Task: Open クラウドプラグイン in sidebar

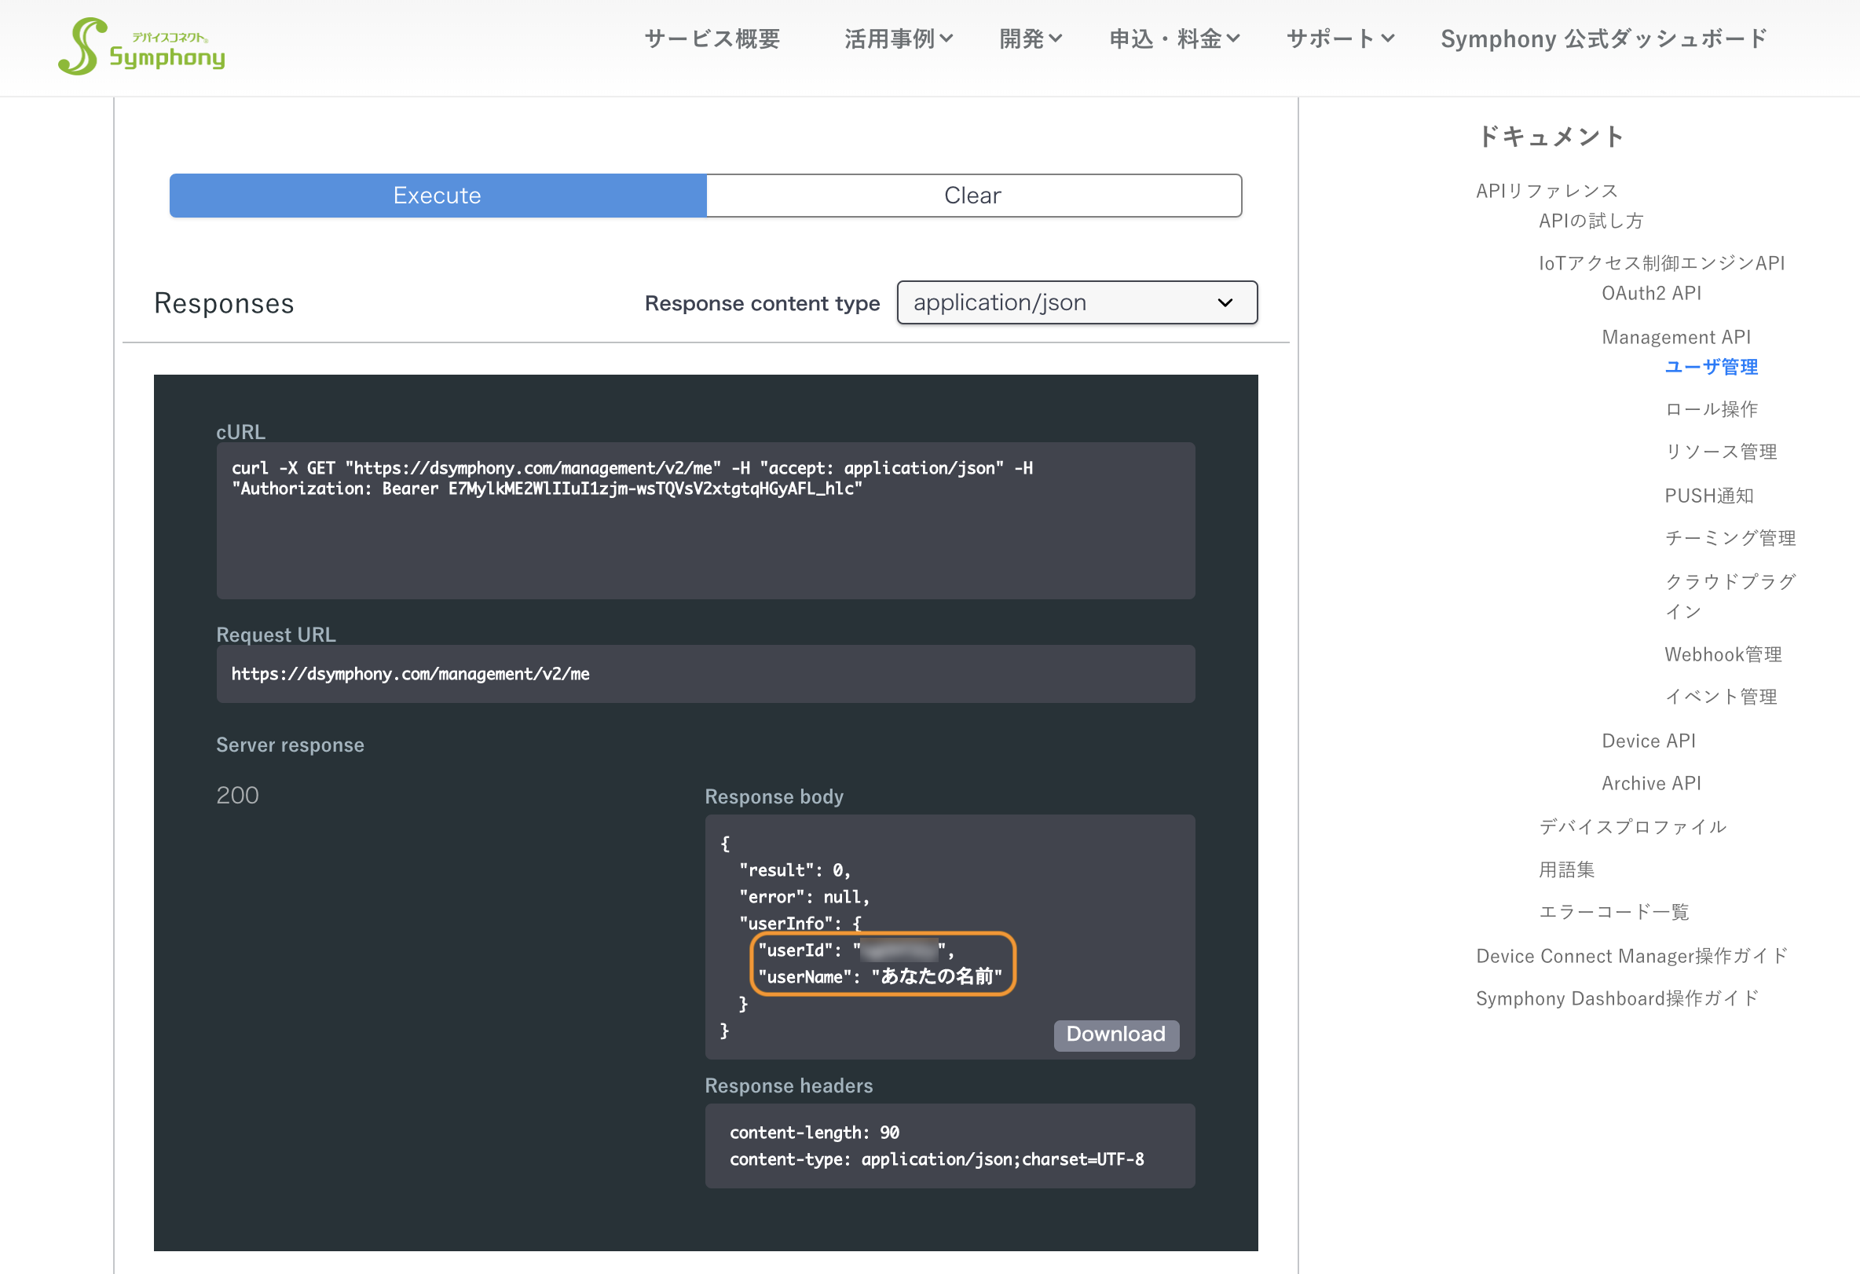Action: [1730, 596]
